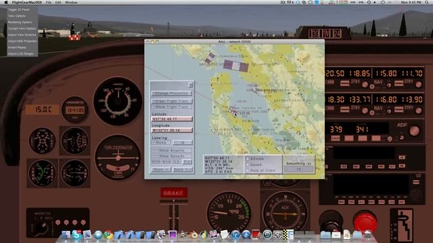Click the COMM2 frequency swap button

coord(344,109)
